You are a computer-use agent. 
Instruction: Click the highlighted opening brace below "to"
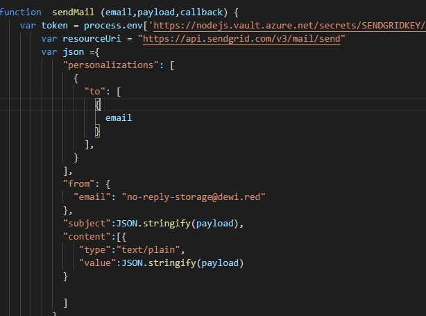click(x=98, y=104)
